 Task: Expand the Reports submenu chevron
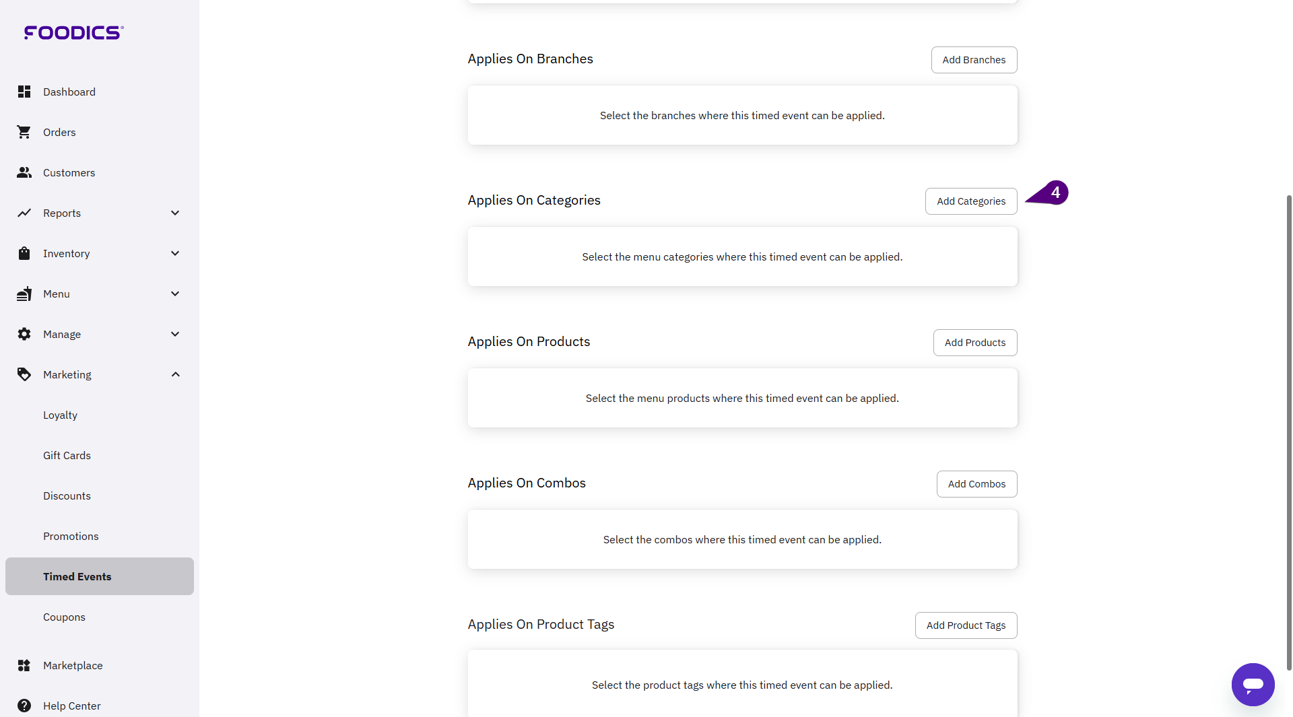tap(175, 213)
